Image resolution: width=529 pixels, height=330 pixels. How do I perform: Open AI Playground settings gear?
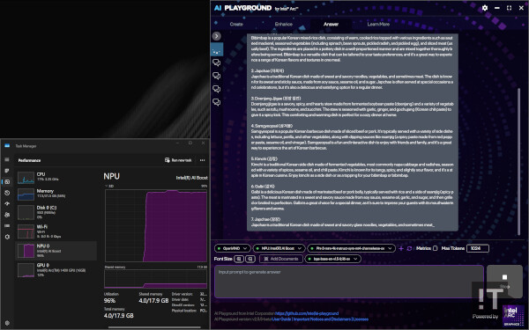coord(485,8)
